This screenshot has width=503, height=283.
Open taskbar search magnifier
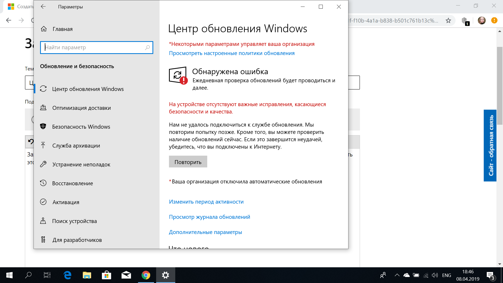pos(28,275)
